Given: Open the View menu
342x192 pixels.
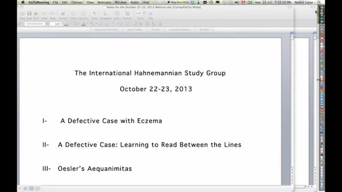Looking at the screenshot, I should click(90, 2).
